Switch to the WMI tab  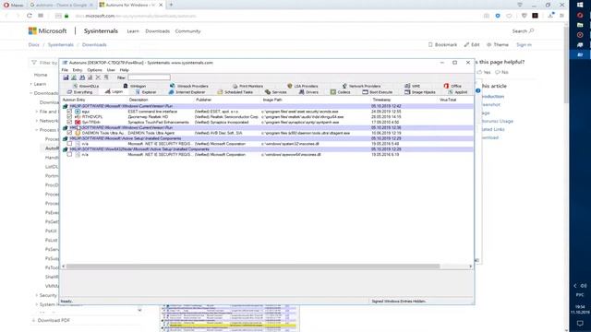click(x=413, y=86)
